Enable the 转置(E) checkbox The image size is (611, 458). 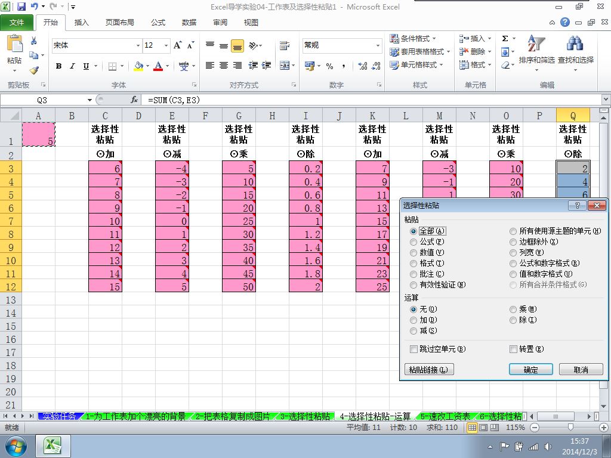(514, 349)
